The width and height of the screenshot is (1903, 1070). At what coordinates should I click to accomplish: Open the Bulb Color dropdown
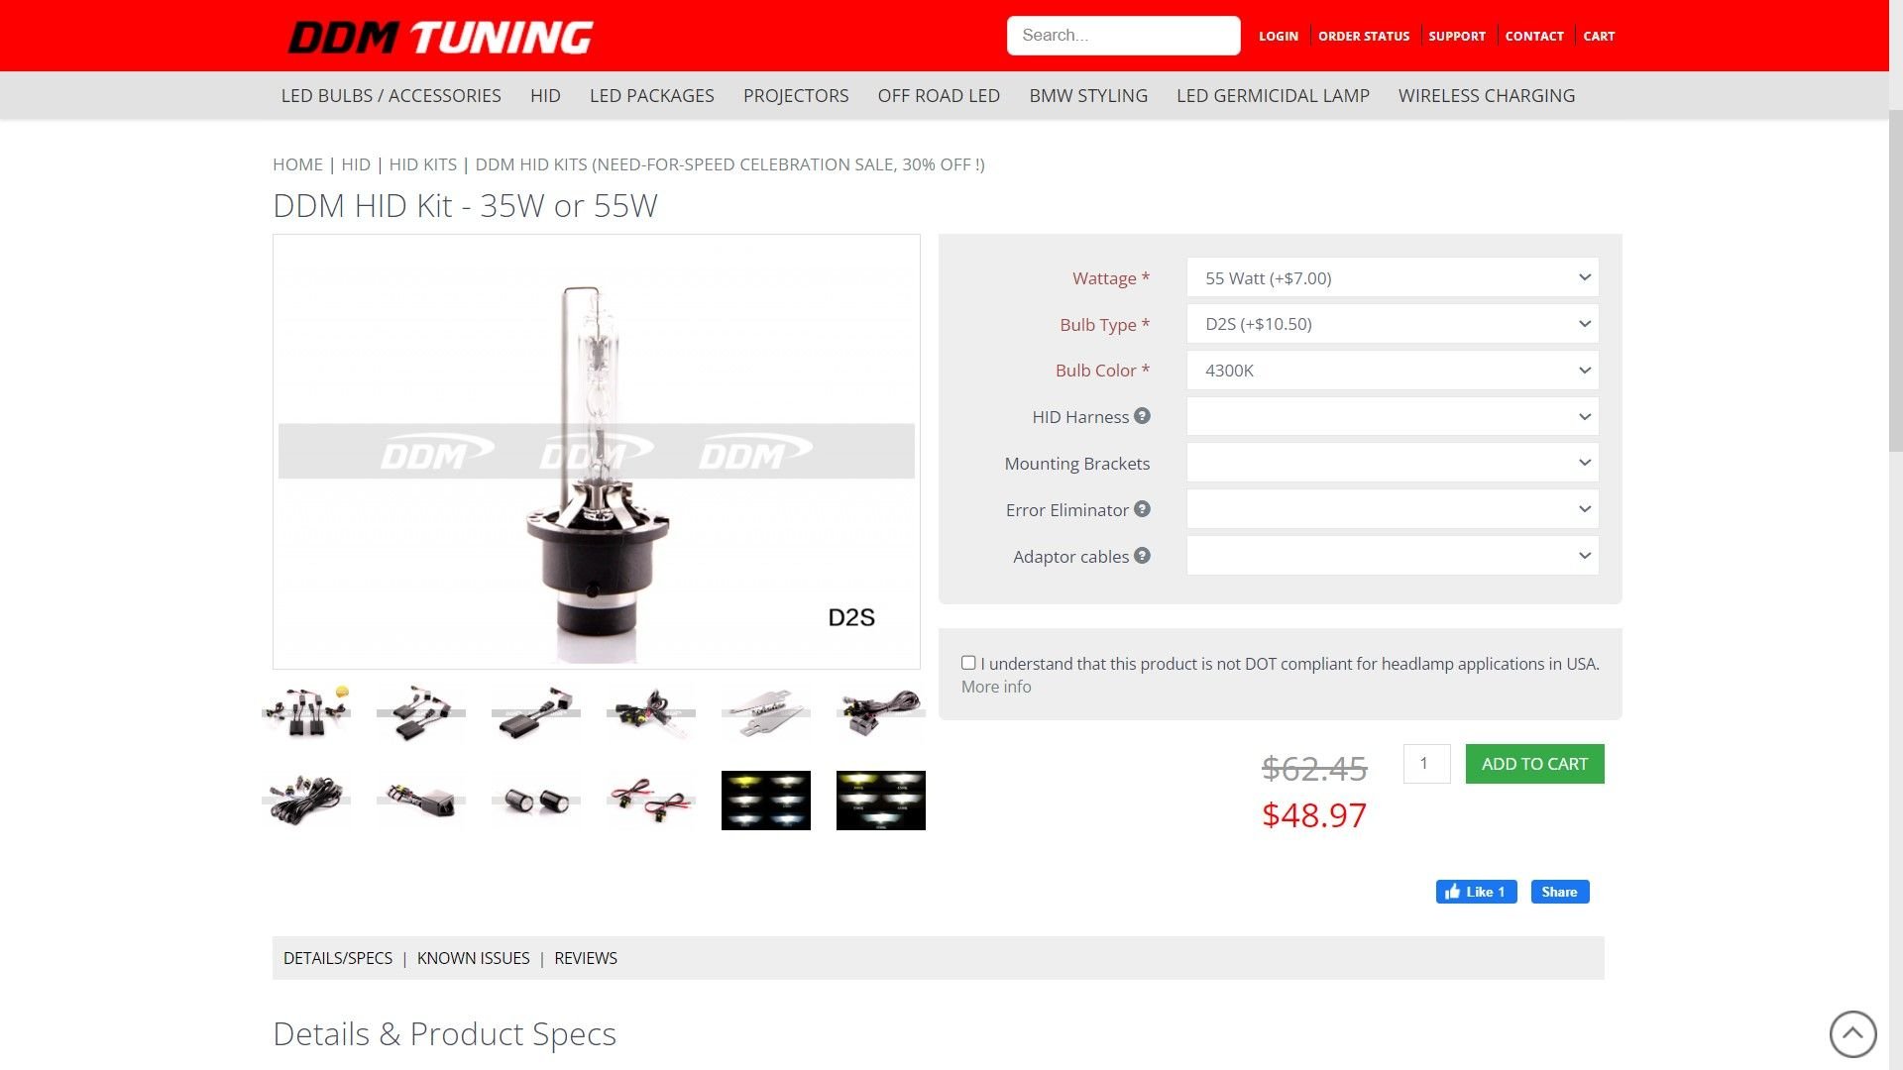tap(1393, 371)
